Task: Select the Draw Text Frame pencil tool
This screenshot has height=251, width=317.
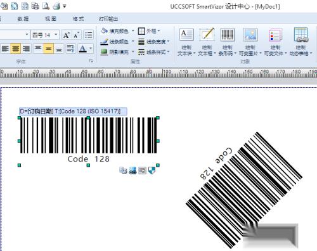Action: click(x=207, y=42)
